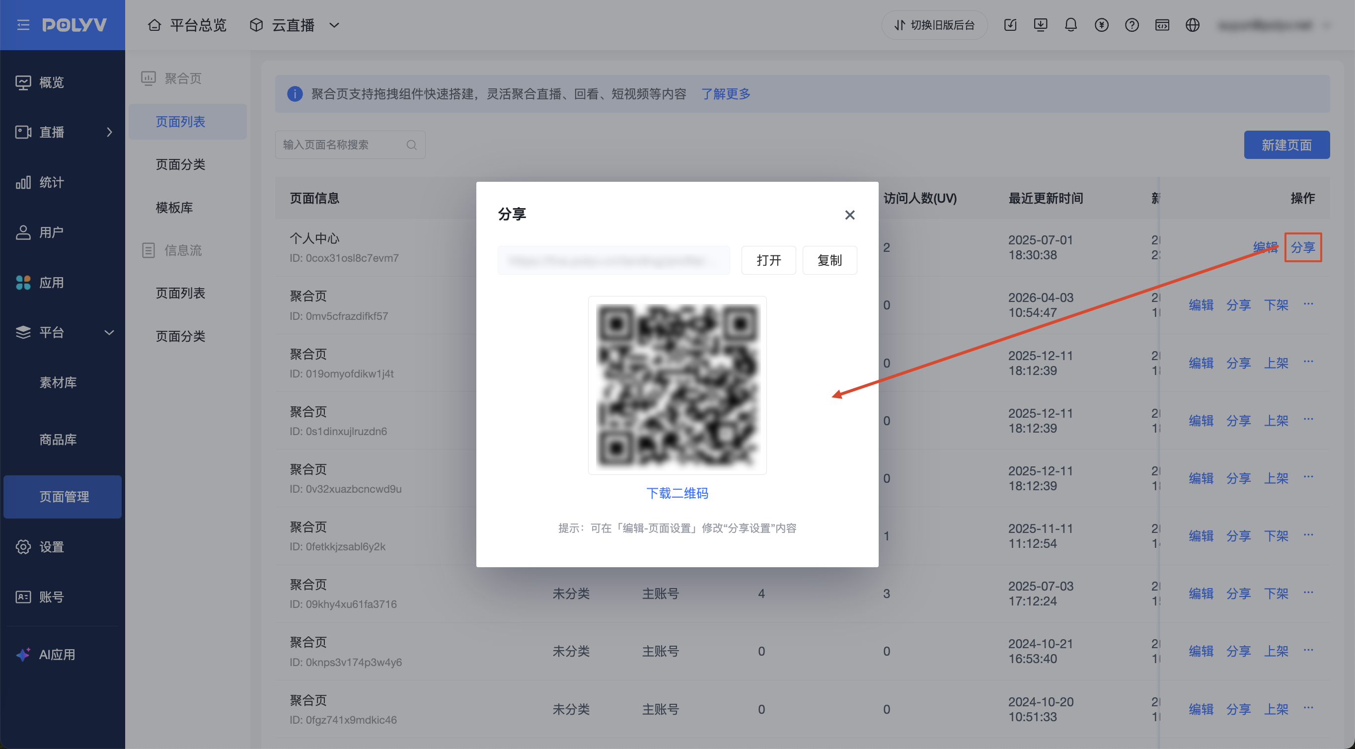Click 上架 for row 019omyofdikw1j4t

[1276, 363]
